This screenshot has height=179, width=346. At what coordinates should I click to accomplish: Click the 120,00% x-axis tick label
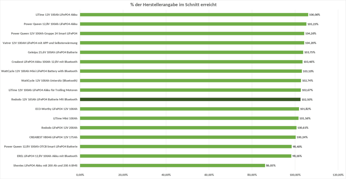click(338, 175)
